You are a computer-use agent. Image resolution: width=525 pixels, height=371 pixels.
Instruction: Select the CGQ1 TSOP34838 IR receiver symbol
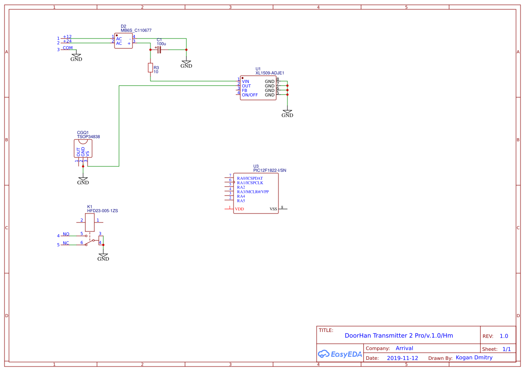(x=83, y=148)
